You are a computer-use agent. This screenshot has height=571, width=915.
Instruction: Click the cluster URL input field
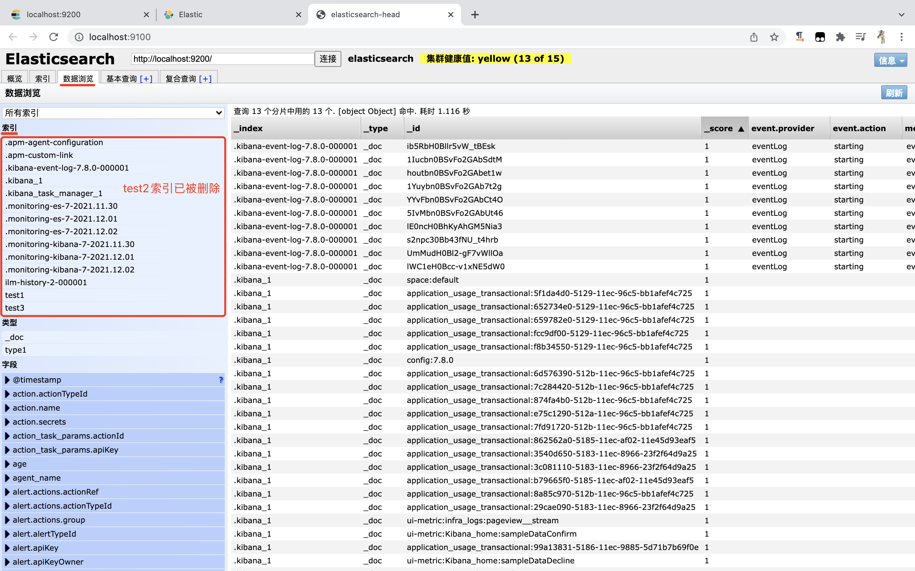click(223, 59)
